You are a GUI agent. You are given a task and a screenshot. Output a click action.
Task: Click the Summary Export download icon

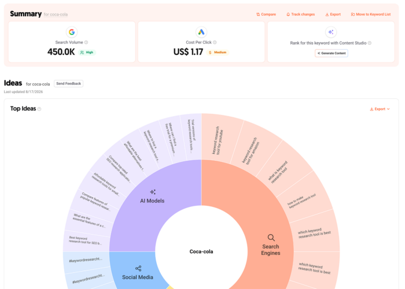[327, 14]
